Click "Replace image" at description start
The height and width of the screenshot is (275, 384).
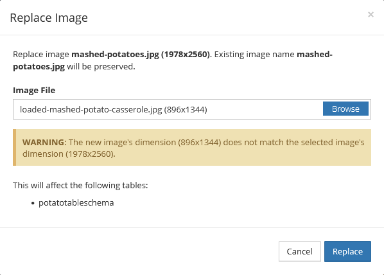(x=41, y=55)
